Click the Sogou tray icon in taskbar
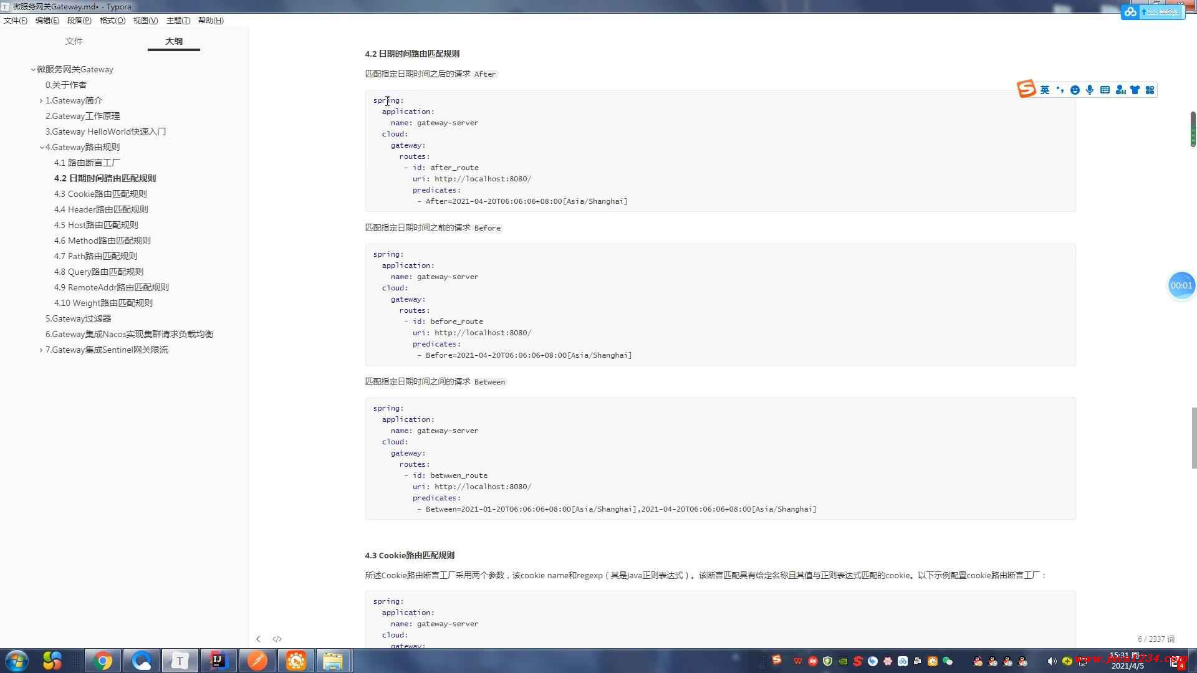Screen dimensions: 1197x673 pos(777,659)
